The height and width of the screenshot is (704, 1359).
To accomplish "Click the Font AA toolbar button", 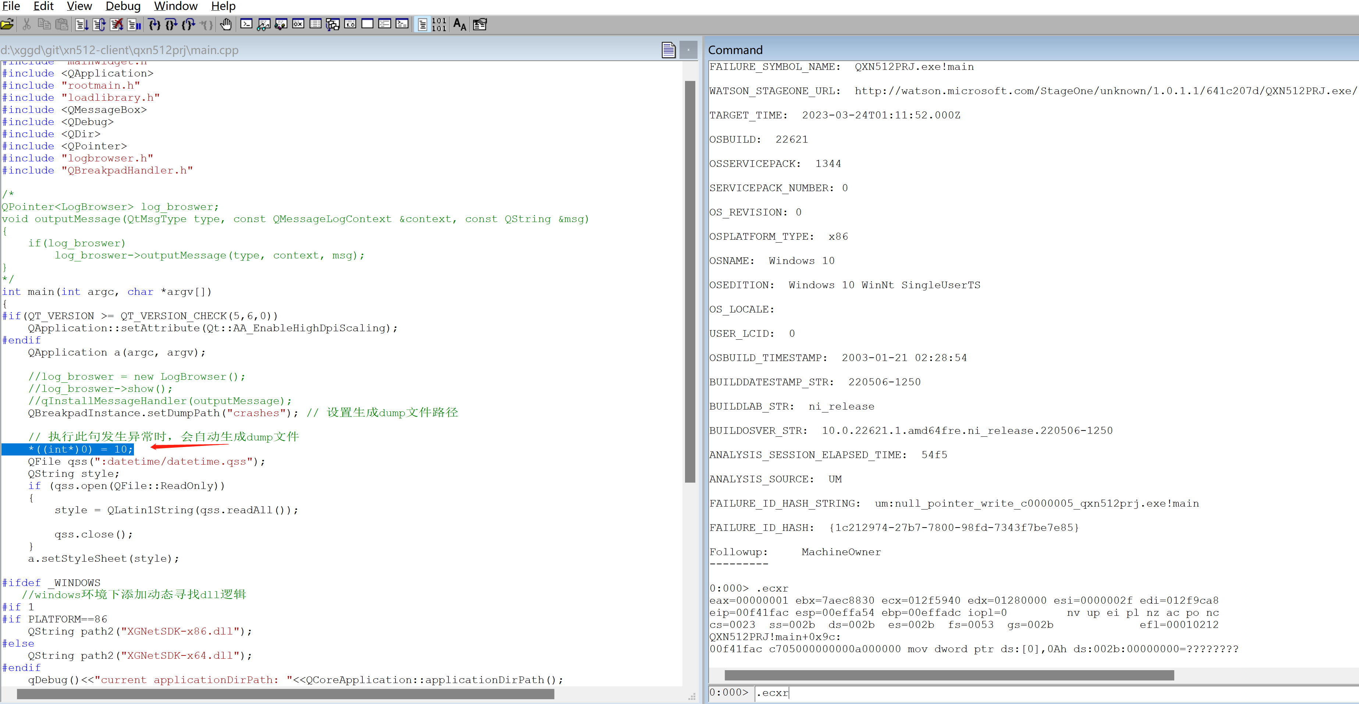I will pos(459,24).
